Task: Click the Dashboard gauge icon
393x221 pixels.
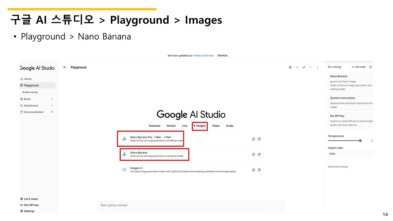Action: [x=21, y=106]
